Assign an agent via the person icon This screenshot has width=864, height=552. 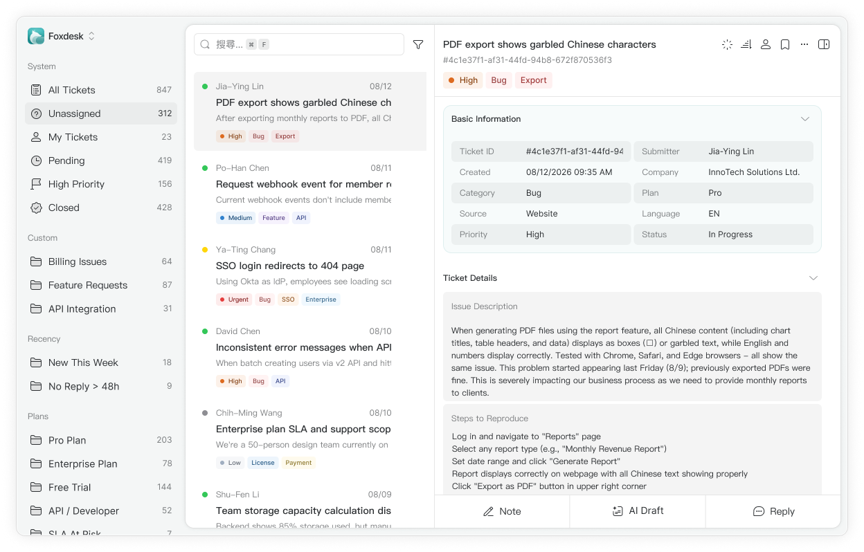click(x=765, y=44)
